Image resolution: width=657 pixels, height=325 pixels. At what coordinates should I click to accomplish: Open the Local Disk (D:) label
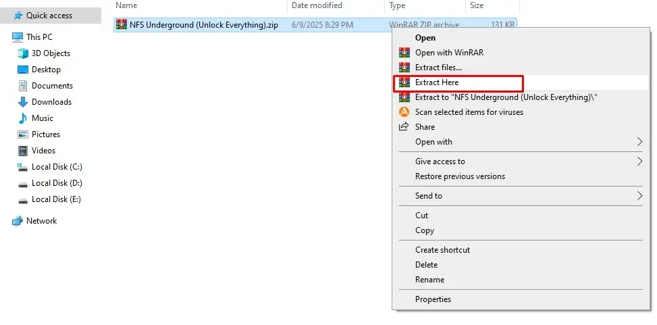click(x=57, y=183)
